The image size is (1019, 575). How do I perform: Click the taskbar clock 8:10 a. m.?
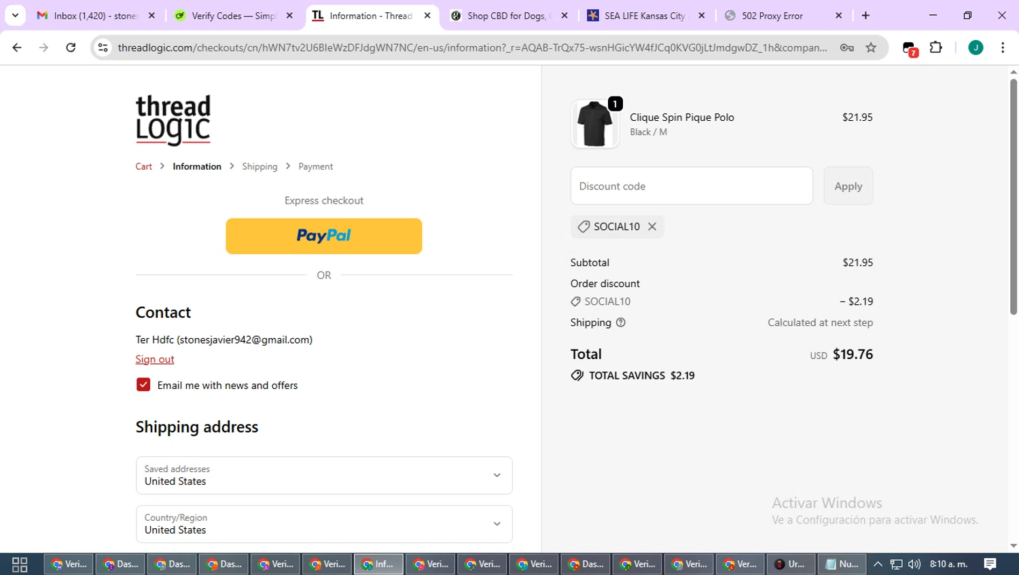pyautogui.click(x=949, y=564)
